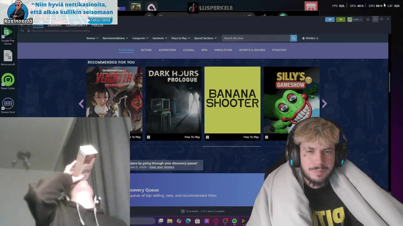The width and height of the screenshot is (403, 226).
Task: Open the LIBRARY section in Steam
Action: [55, 25]
